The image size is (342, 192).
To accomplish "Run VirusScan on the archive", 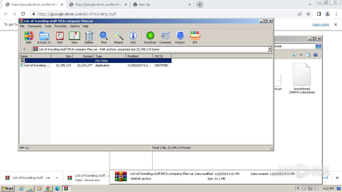I will point(150,37).
